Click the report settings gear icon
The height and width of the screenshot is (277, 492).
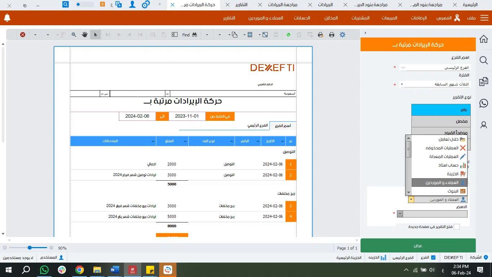click(x=342, y=35)
